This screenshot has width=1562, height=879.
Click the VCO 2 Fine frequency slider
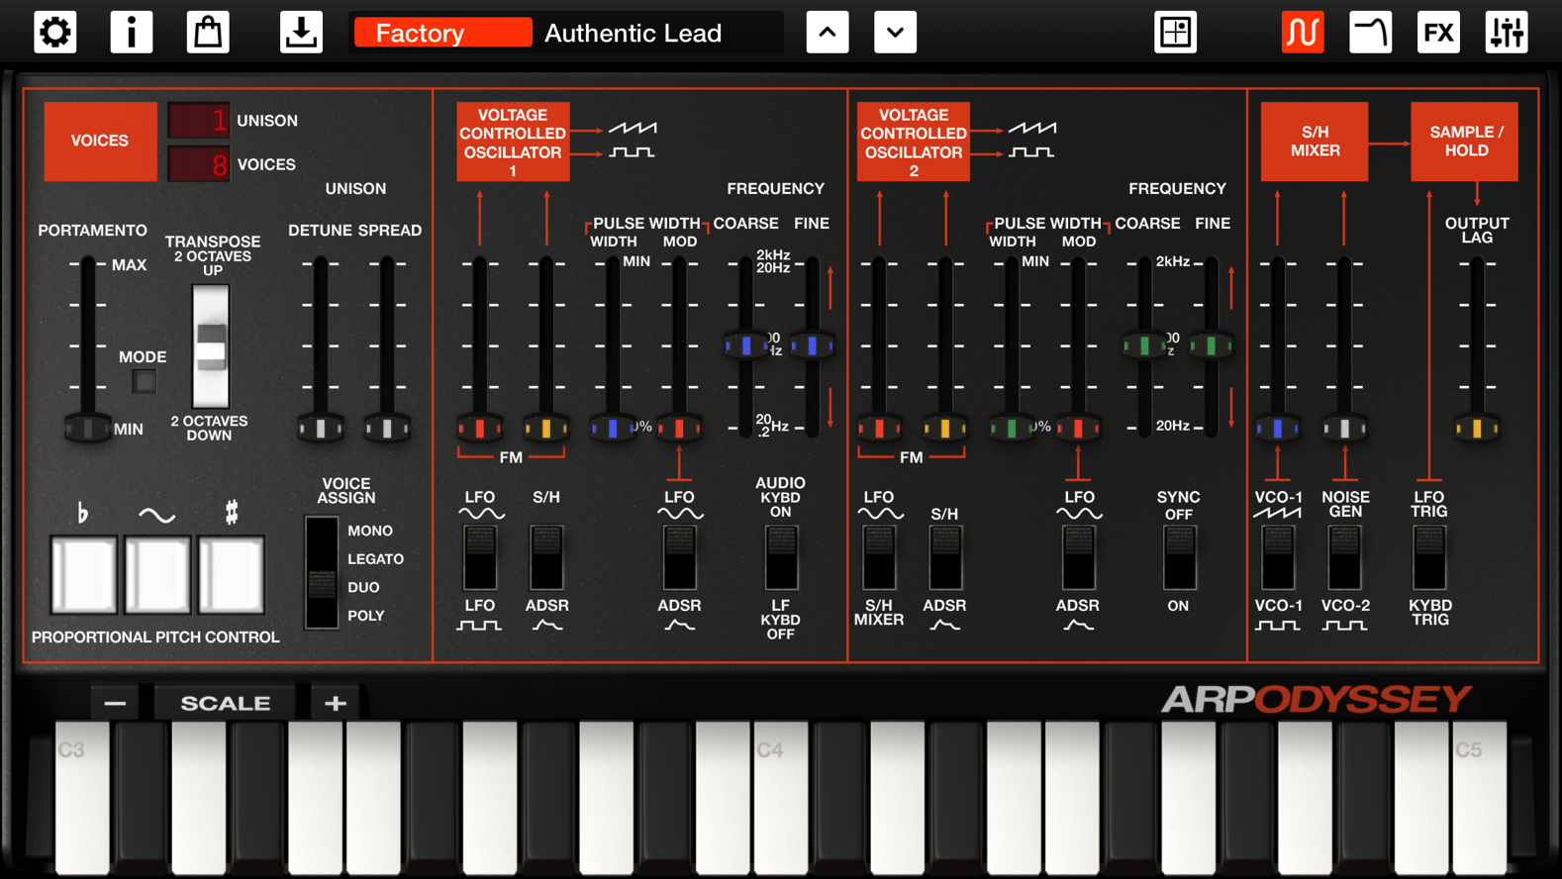point(1211,345)
